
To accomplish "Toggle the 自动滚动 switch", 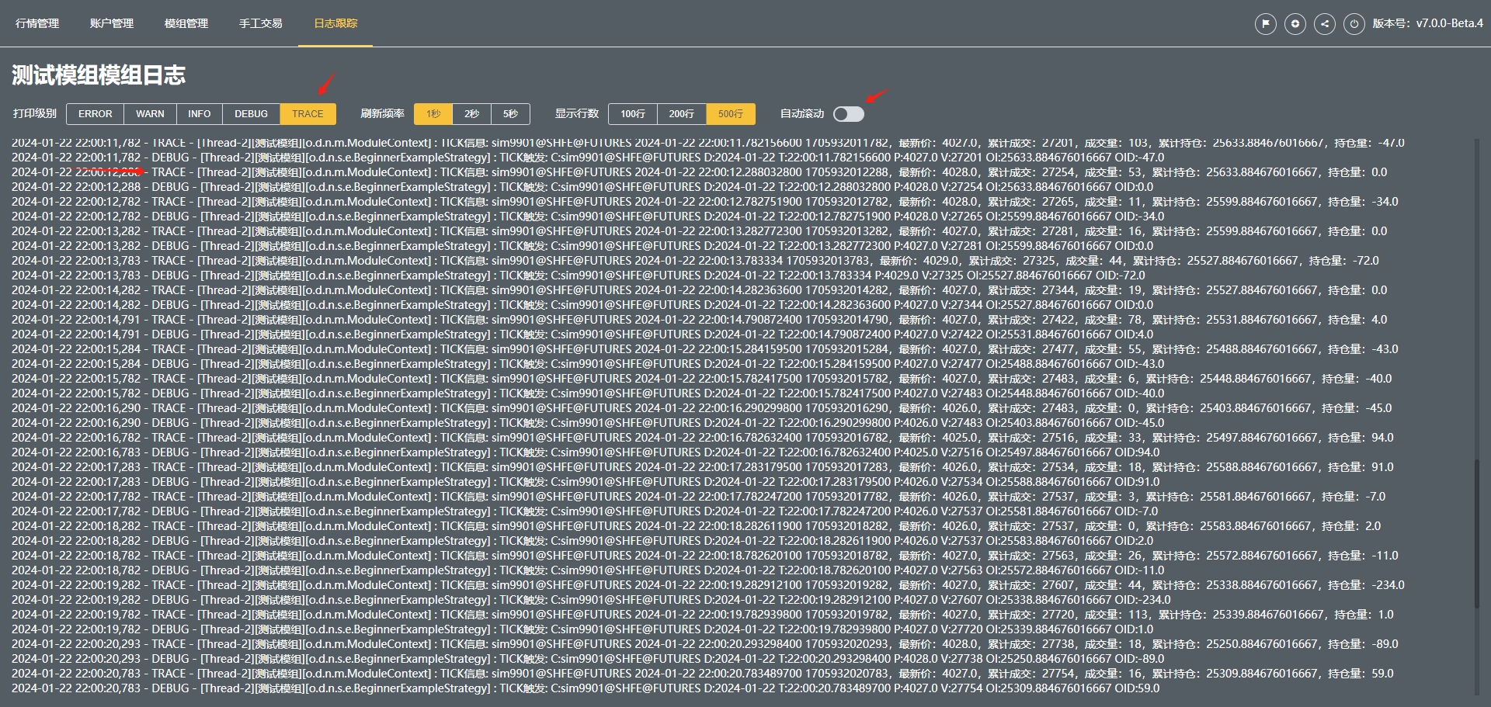I will pos(849,114).
